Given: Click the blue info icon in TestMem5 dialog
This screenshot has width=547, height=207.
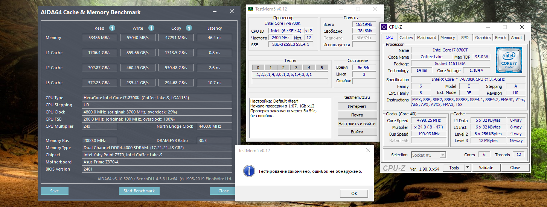Looking at the screenshot, I should click(249, 171).
